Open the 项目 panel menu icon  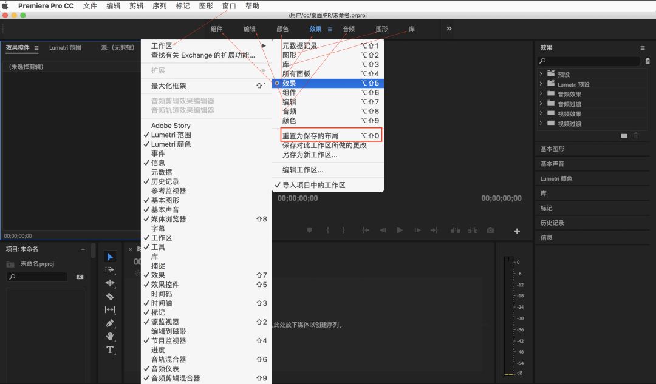point(83,249)
